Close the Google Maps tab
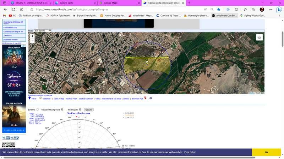 [139, 3]
